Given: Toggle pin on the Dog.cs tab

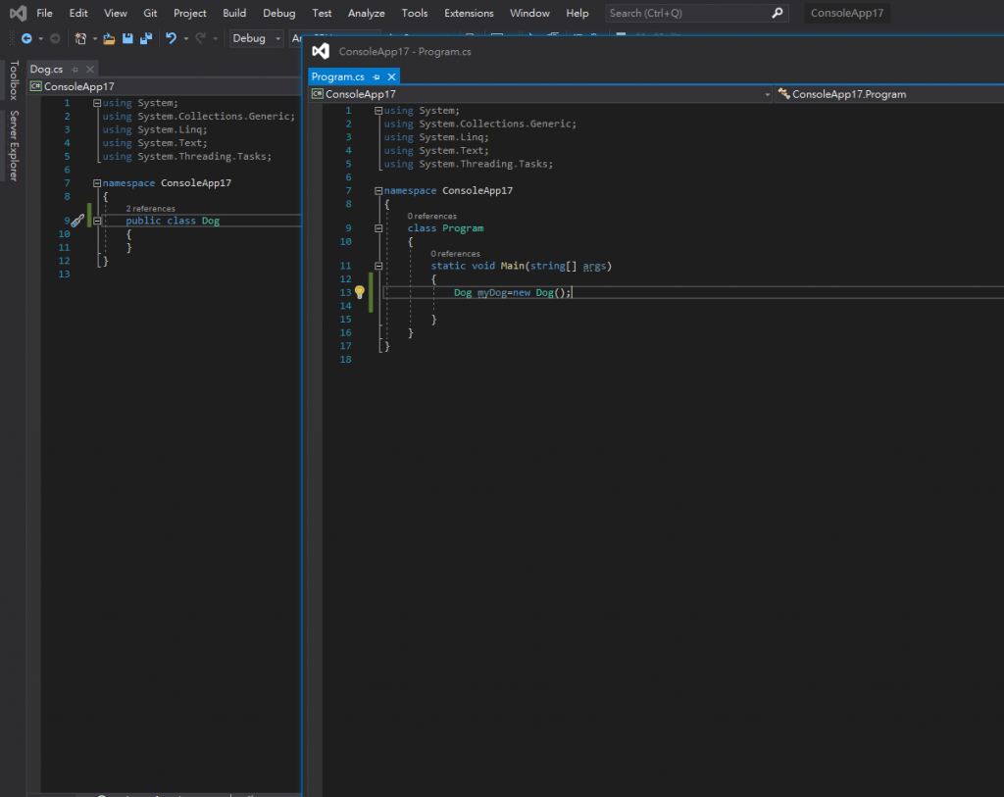Looking at the screenshot, I should 75,69.
